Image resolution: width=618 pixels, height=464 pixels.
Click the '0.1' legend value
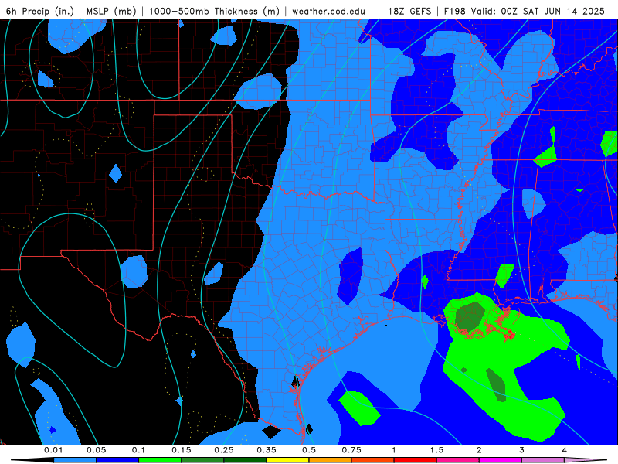coord(139,450)
